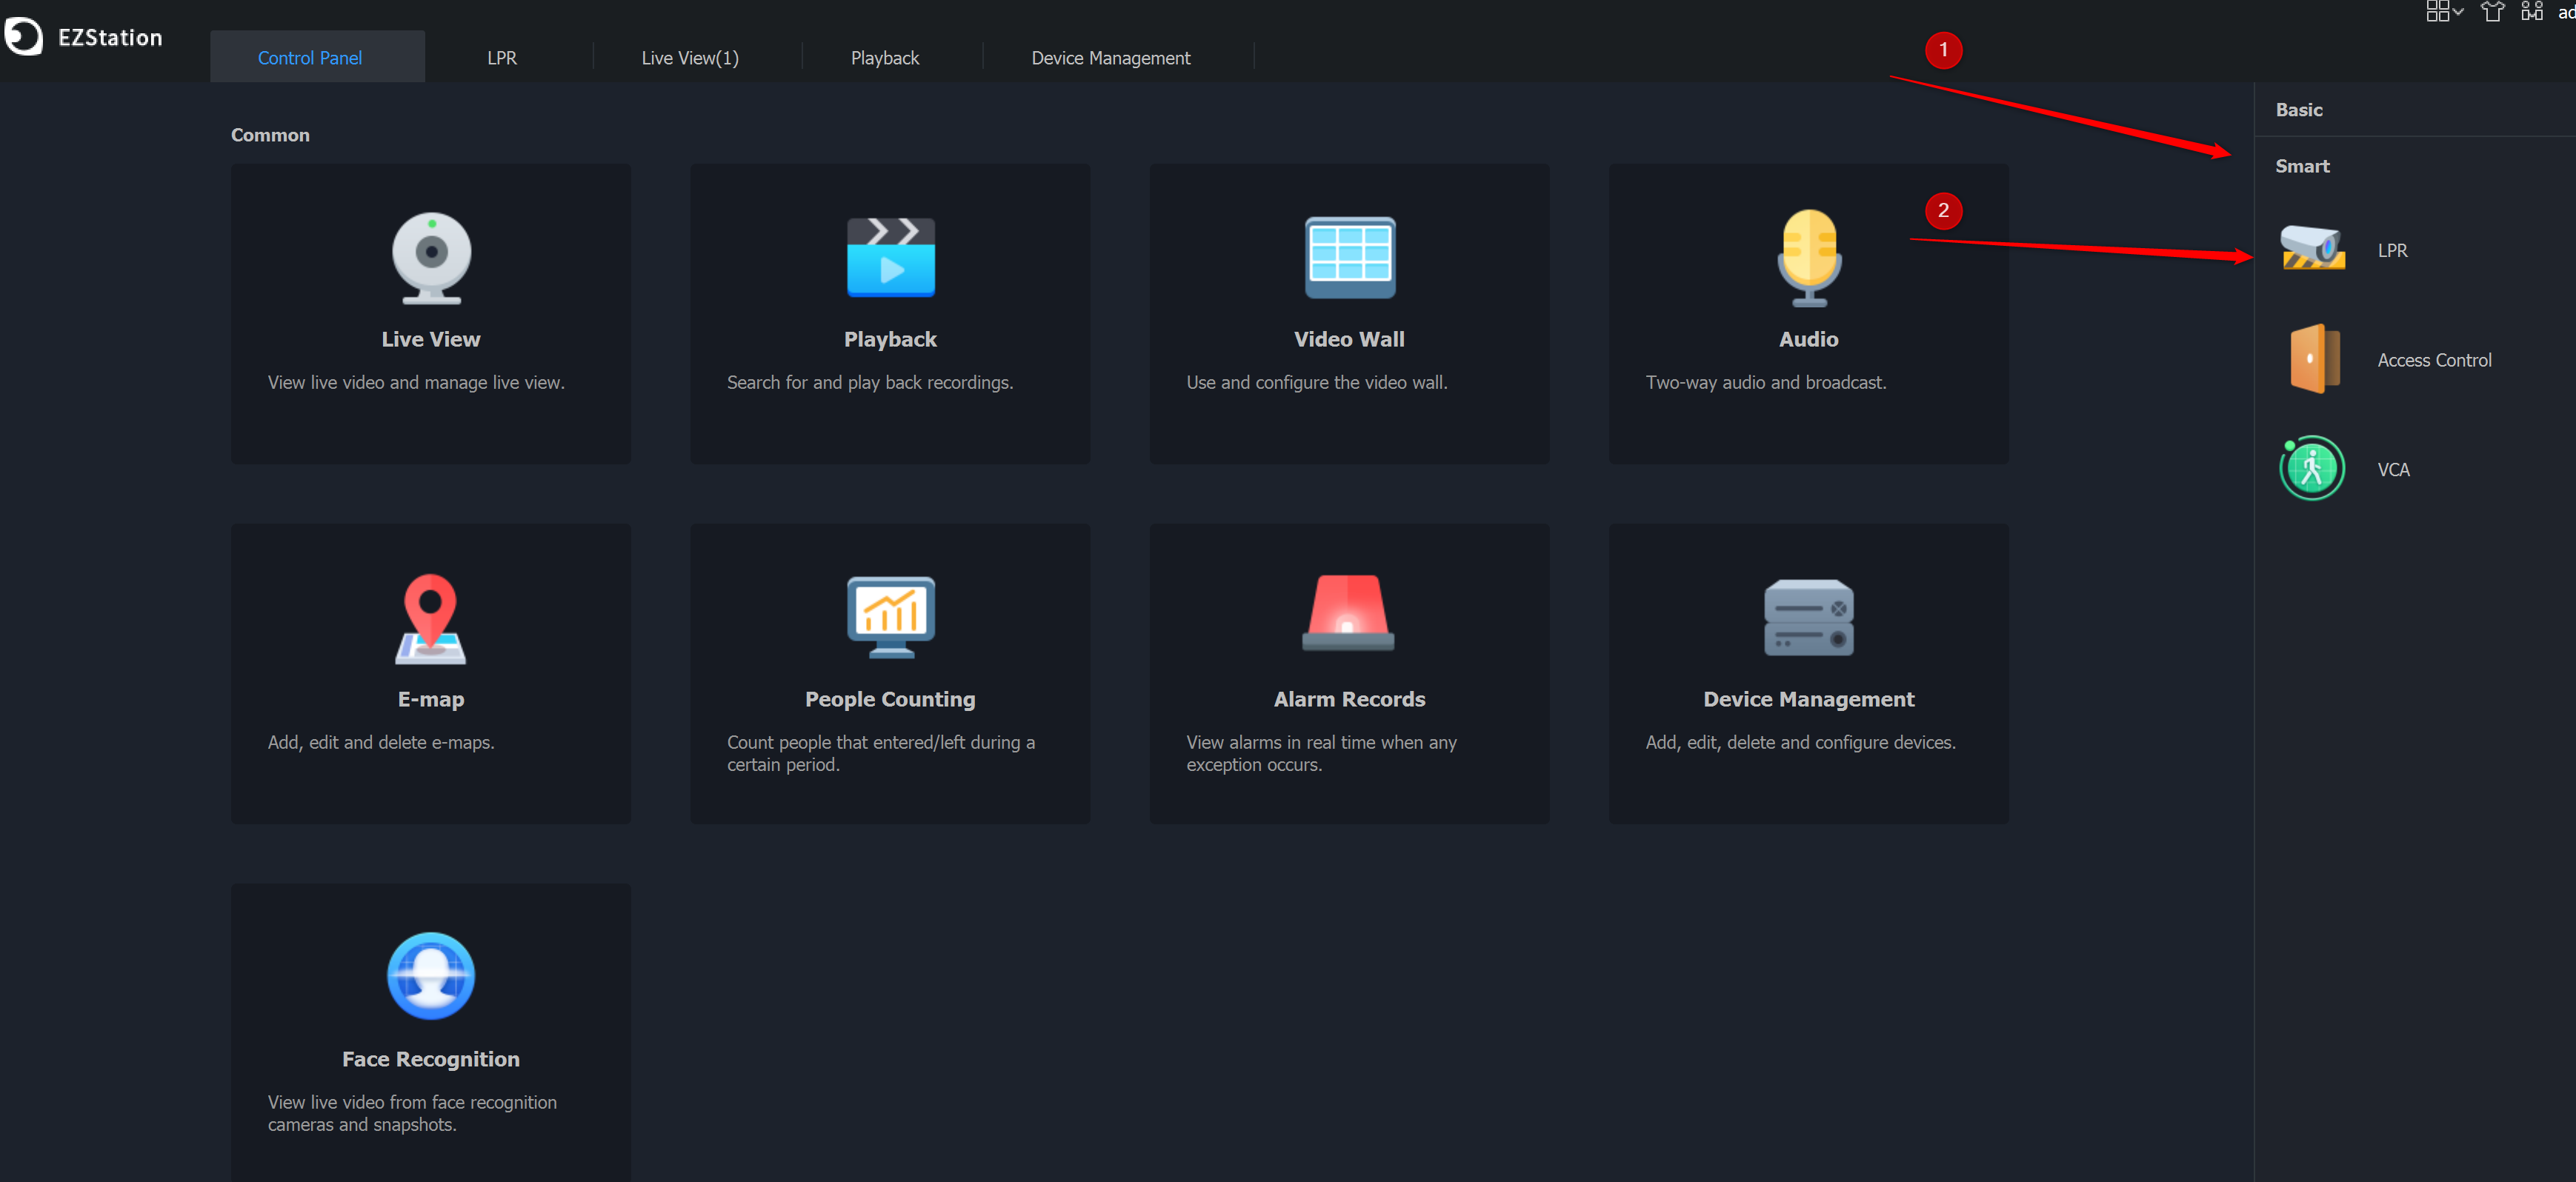Collapse the Smart section header
Screen dimensions: 2576x1182
pyautogui.click(x=2302, y=166)
